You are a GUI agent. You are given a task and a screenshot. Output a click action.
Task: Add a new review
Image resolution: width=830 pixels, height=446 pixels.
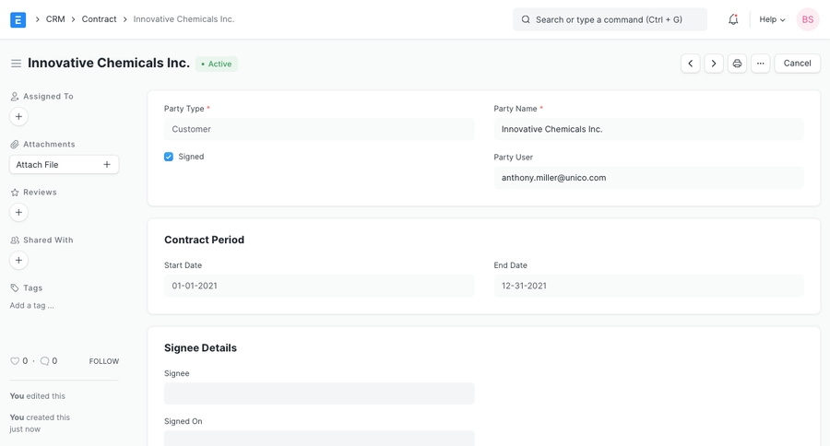pyautogui.click(x=18, y=213)
